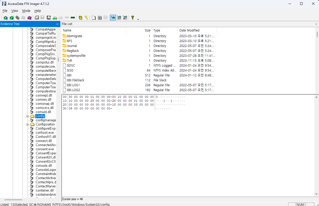Select the RegBack directory row
Screen dimensions: 319x206
[x=139, y=51]
